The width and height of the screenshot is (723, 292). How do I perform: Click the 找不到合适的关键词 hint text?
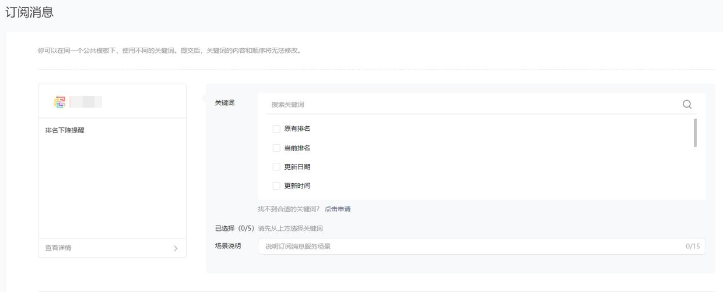click(x=289, y=209)
